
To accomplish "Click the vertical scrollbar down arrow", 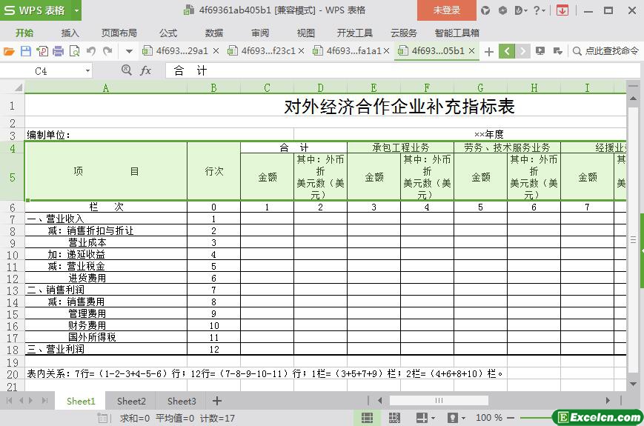I will [633, 385].
